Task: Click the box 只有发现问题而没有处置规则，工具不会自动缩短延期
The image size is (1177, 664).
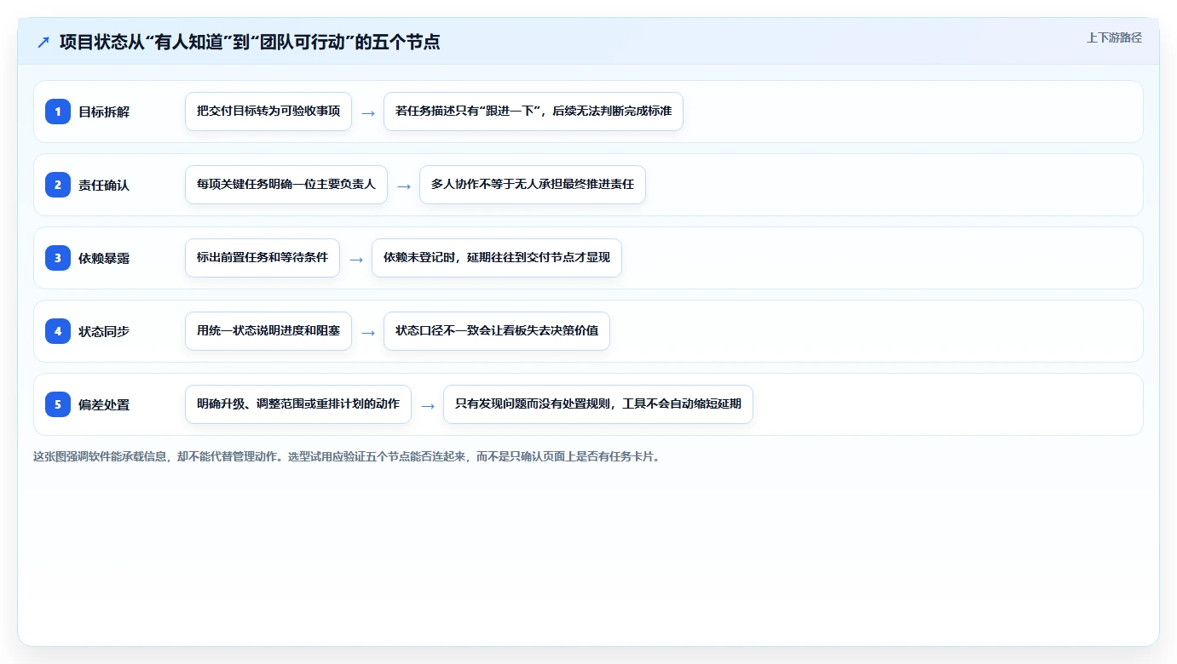Action: coord(598,404)
